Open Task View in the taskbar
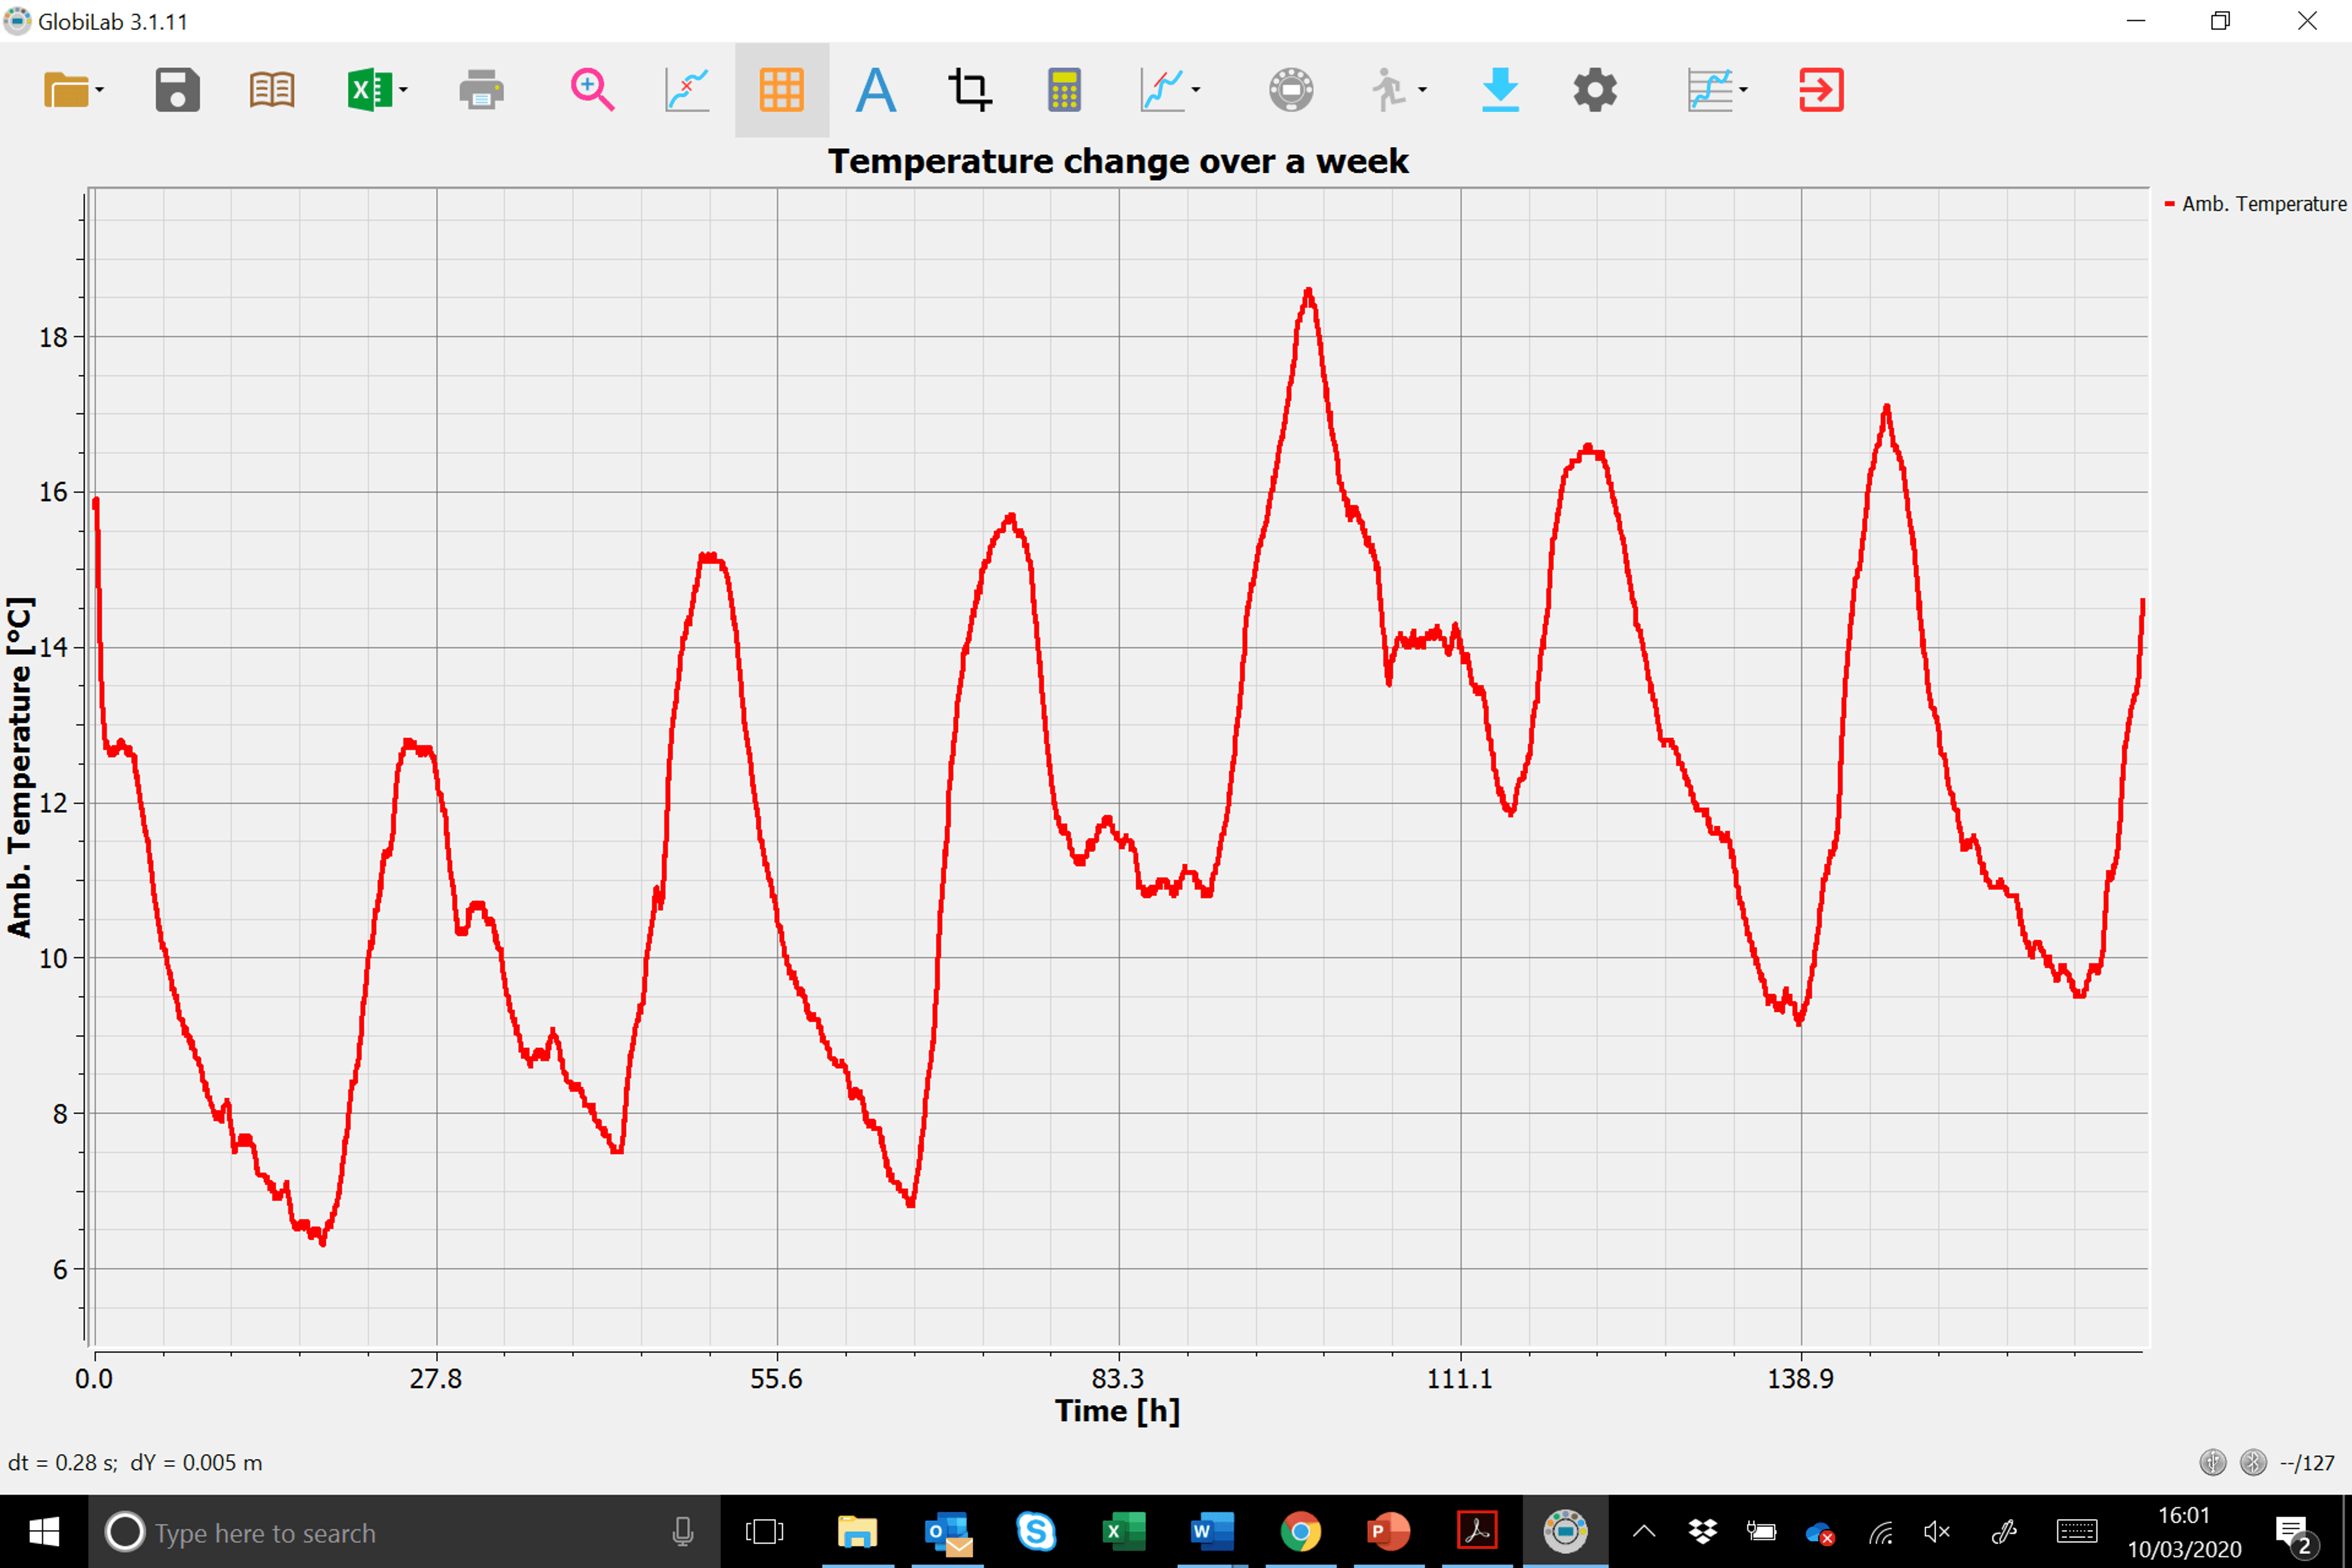 (765, 1532)
